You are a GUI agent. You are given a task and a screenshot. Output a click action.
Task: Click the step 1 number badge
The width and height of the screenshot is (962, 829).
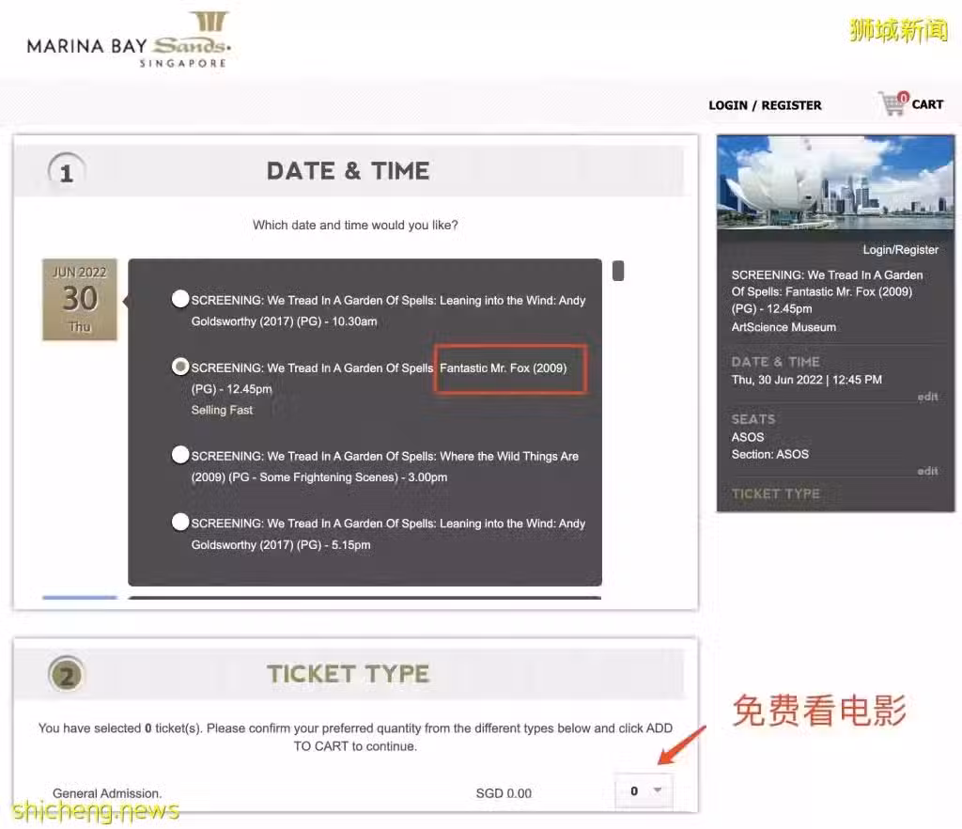pyautogui.click(x=67, y=172)
